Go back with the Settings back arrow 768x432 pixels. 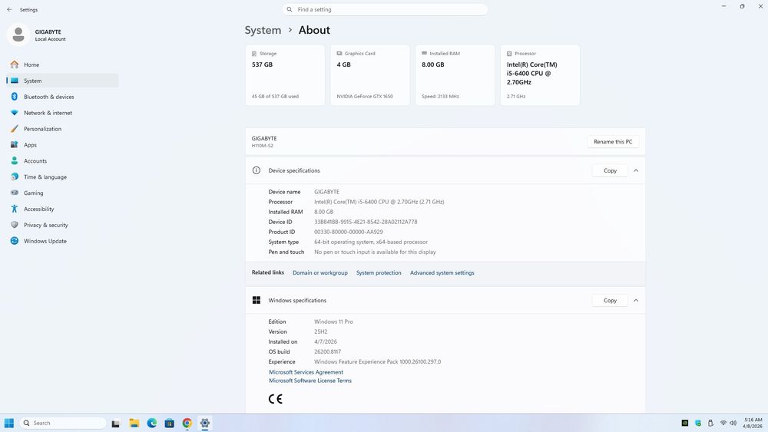[9, 9]
